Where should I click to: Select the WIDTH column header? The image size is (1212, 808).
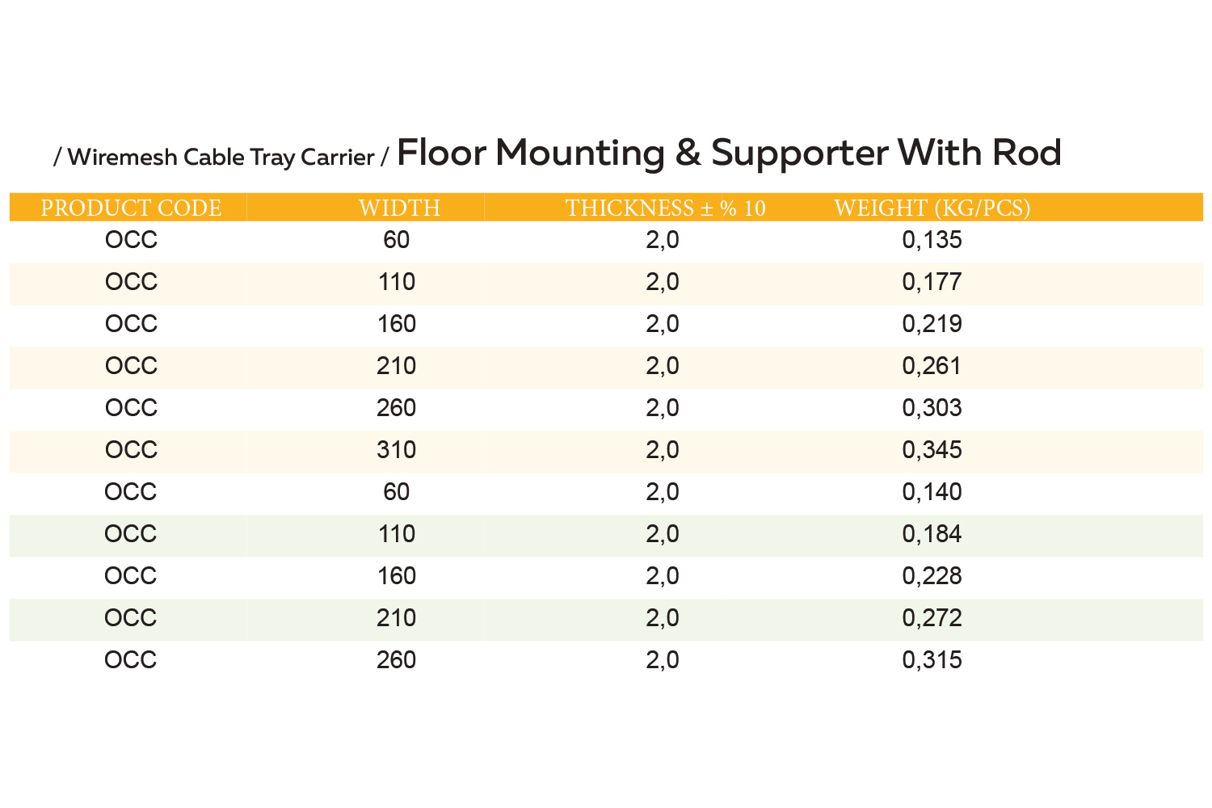[399, 208]
